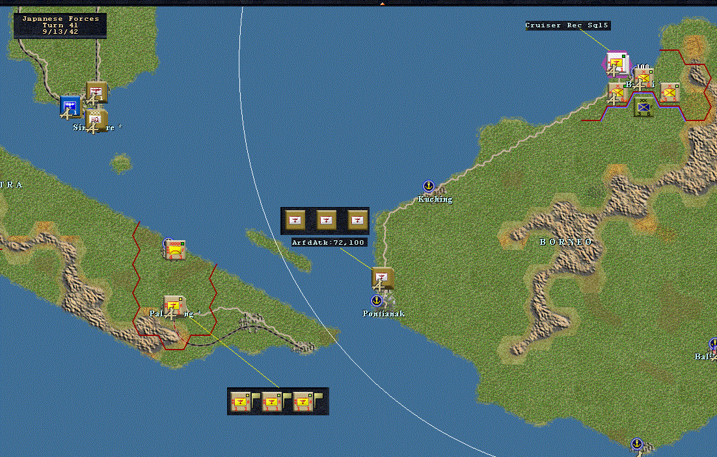This screenshot has height=457, width=717.
Task: Select the air unit counter at Pontianak
Action: pos(382,279)
